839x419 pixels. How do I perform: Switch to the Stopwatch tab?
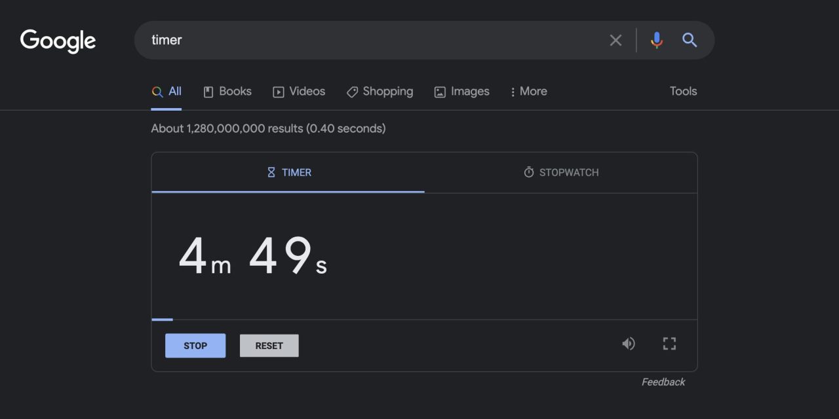pos(561,173)
